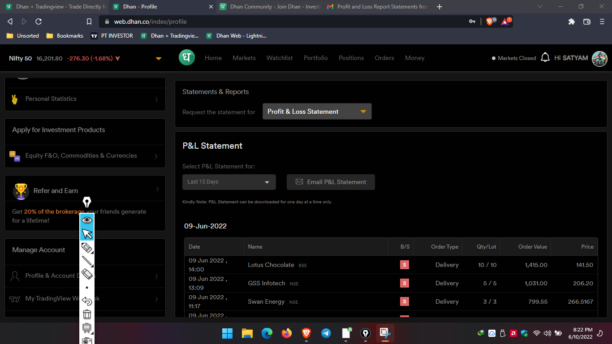
Task: Open Windows Start menu
Action: [228, 333]
